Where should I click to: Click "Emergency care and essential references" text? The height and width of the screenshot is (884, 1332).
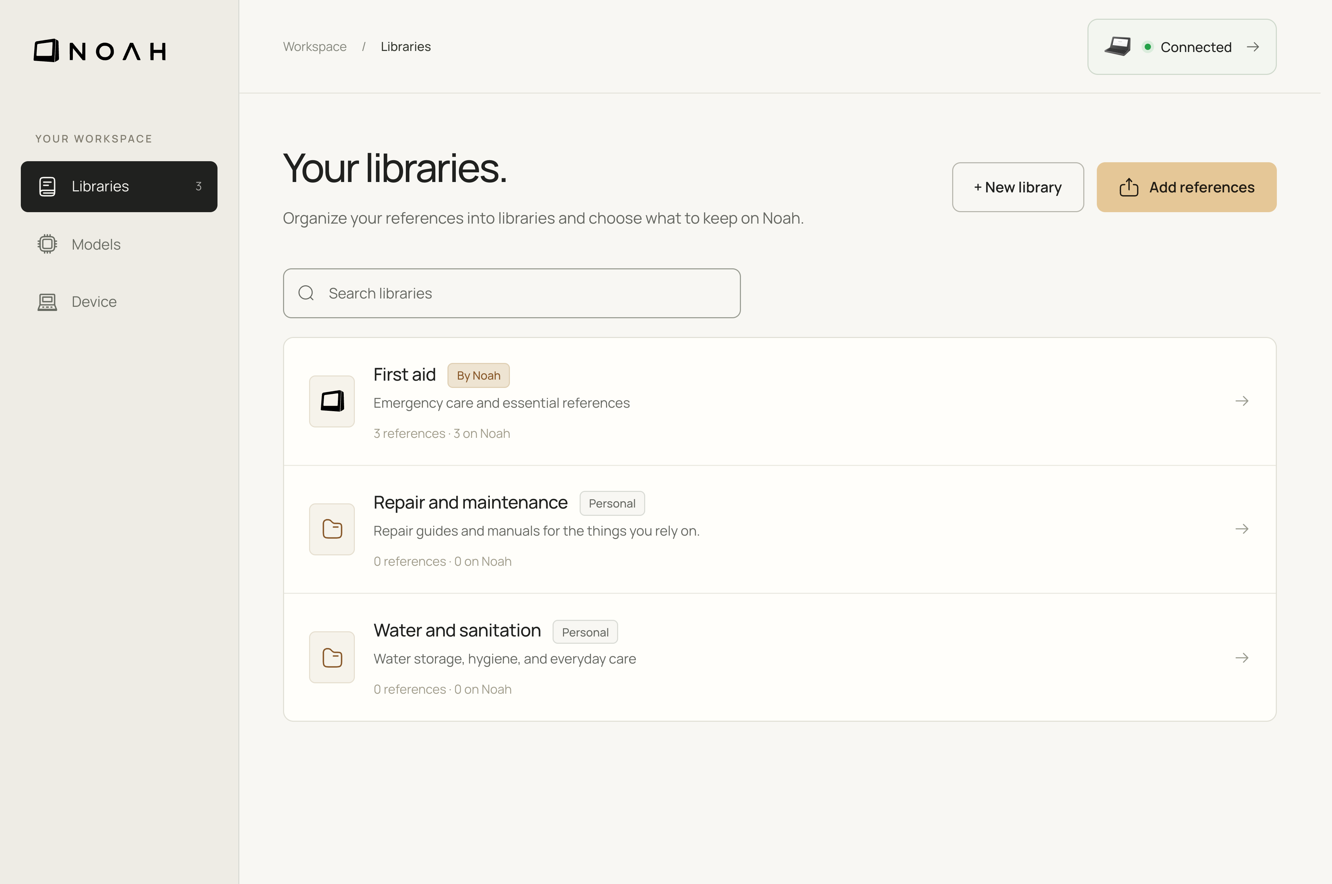coord(502,403)
